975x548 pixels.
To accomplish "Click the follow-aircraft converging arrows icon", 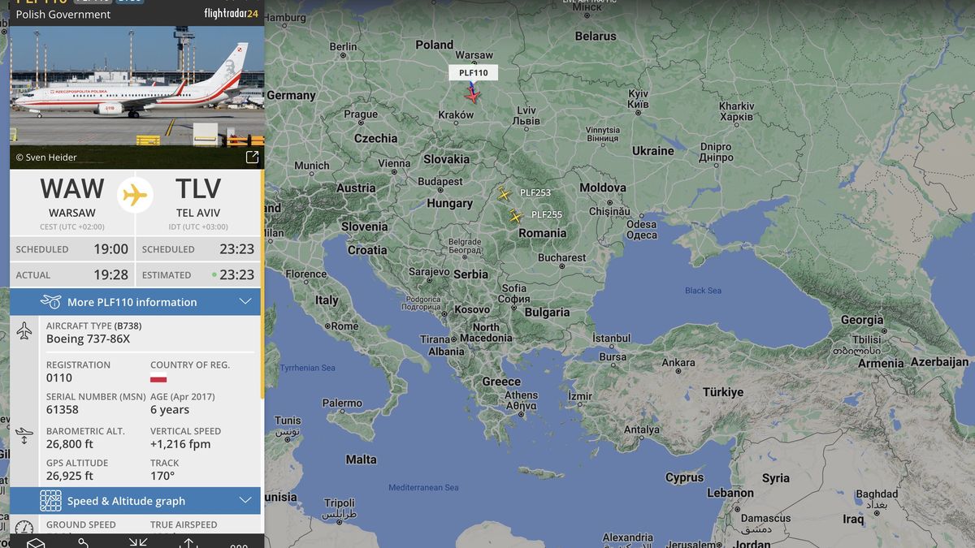I will coord(138,543).
